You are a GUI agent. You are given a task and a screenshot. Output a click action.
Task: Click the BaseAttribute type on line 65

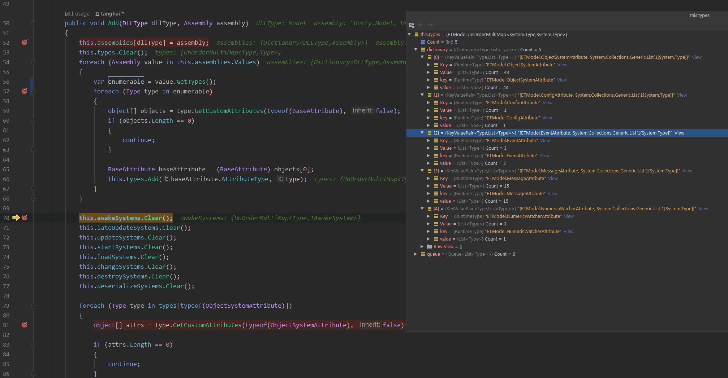(131, 169)
